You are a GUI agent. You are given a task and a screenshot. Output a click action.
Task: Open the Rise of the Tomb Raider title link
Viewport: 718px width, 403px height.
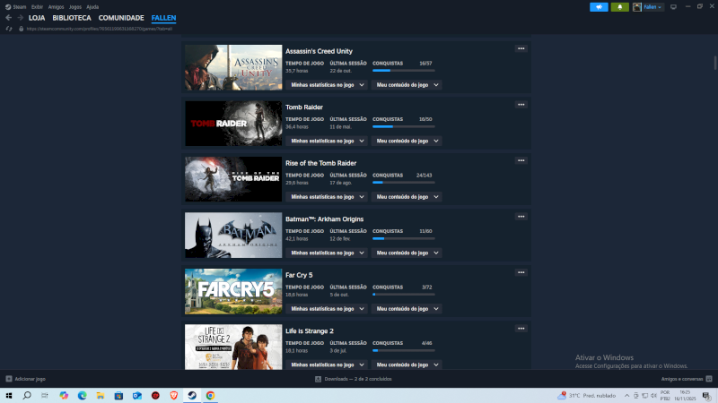320,163
